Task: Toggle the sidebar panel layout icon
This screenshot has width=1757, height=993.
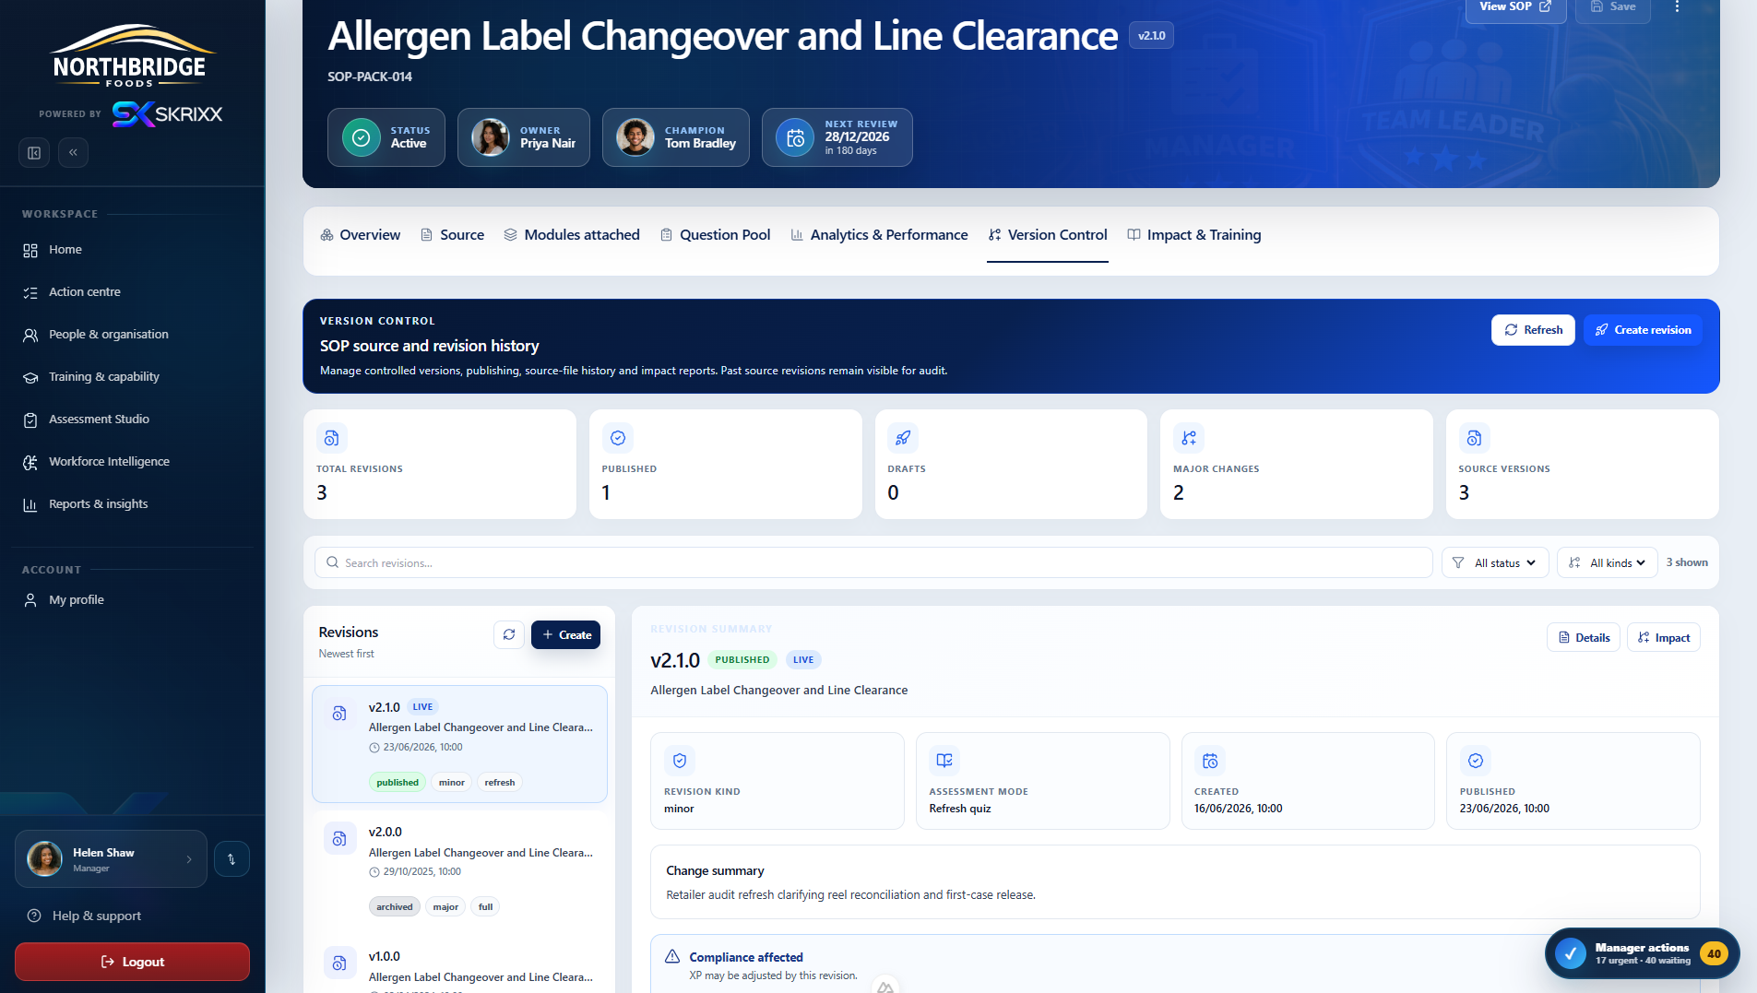Action: pyautogui.click(x=34, y=153)
